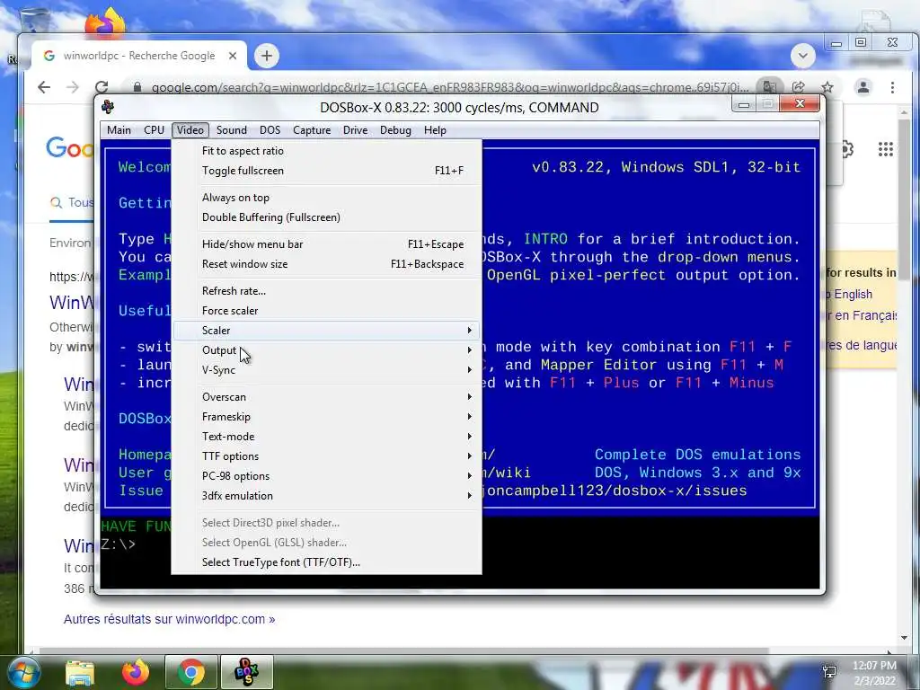Open the Drive menu
This screenshot has width=920, height=690.
pyautogui.click(x=355, y=130)
